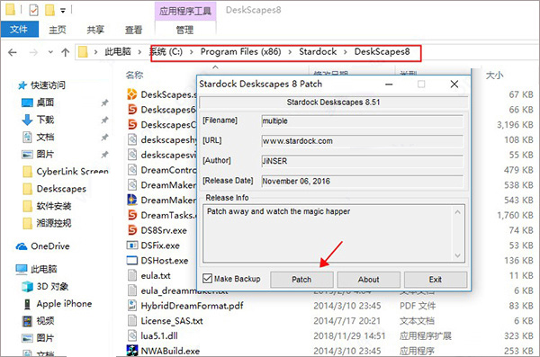Select Apple iPhone device in sidebar
Image resolution: width=540 pixels, height=357 pixels.
pos(64,304)
